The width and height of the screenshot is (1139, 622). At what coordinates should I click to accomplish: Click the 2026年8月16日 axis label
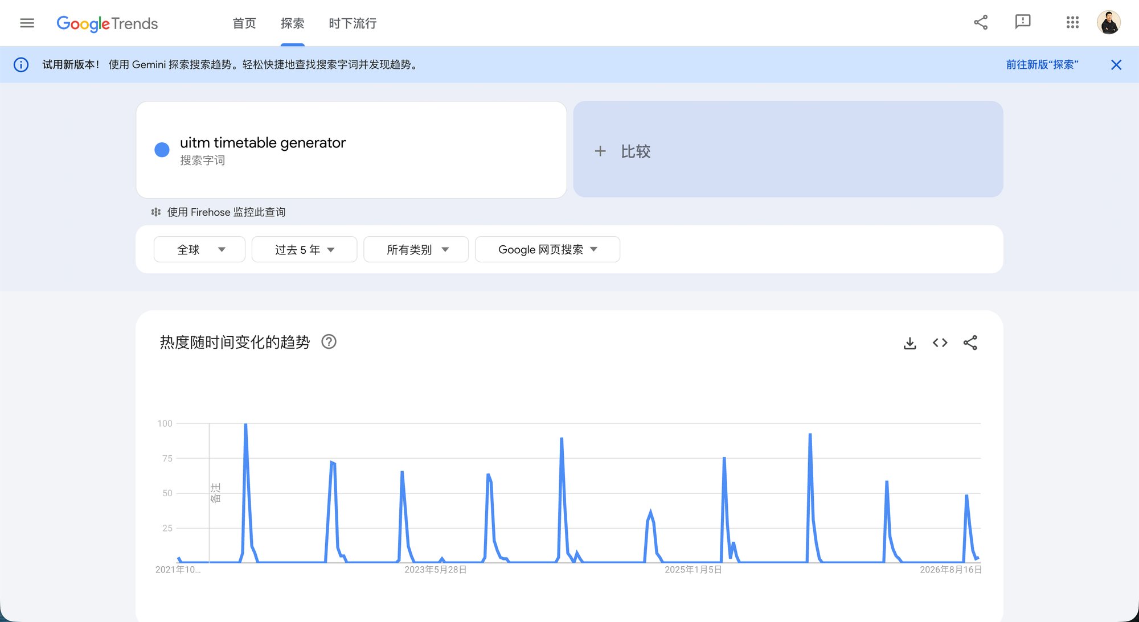[x=950, y=570]
